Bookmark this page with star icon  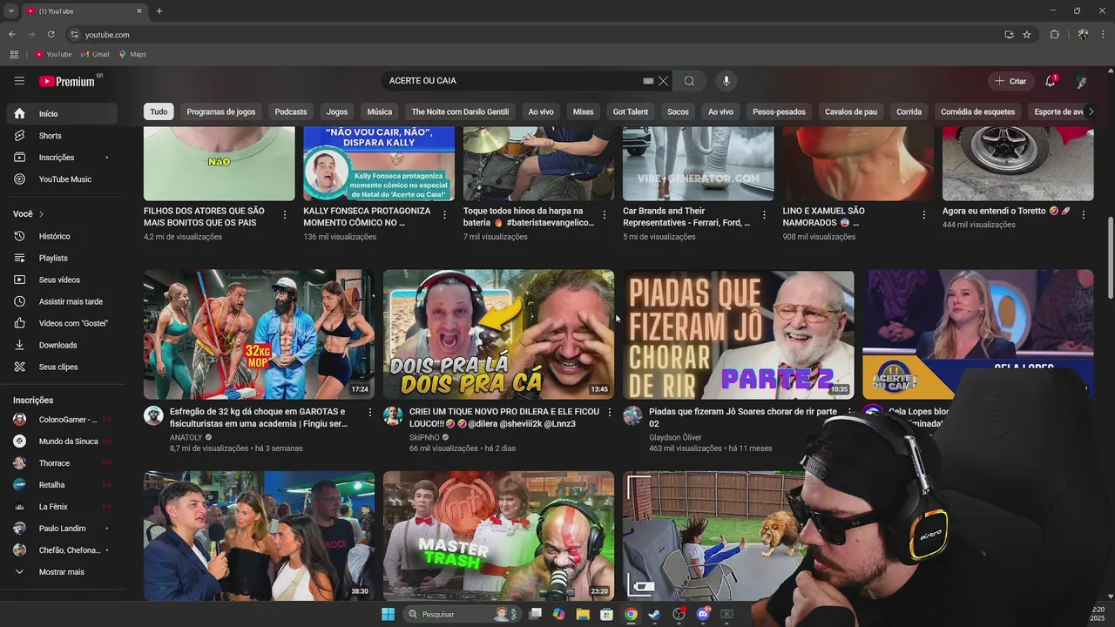(x=1027, y=34)
